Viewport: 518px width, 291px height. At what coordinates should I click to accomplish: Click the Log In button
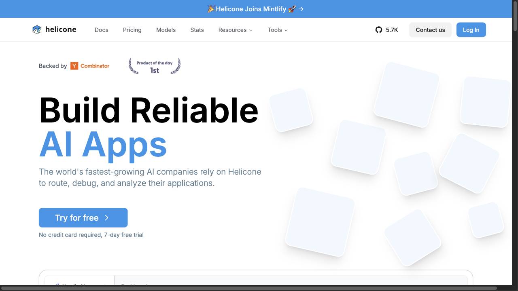click(x=471, y=30)
